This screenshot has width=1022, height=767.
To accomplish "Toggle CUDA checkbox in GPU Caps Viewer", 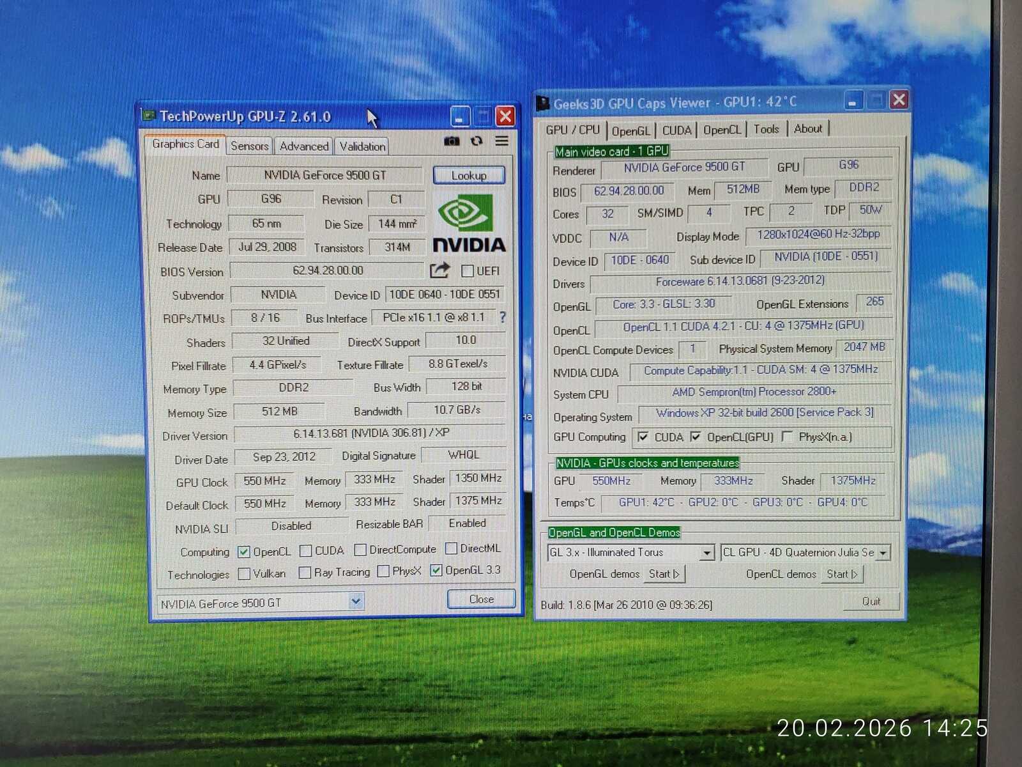I will (643, 437).
